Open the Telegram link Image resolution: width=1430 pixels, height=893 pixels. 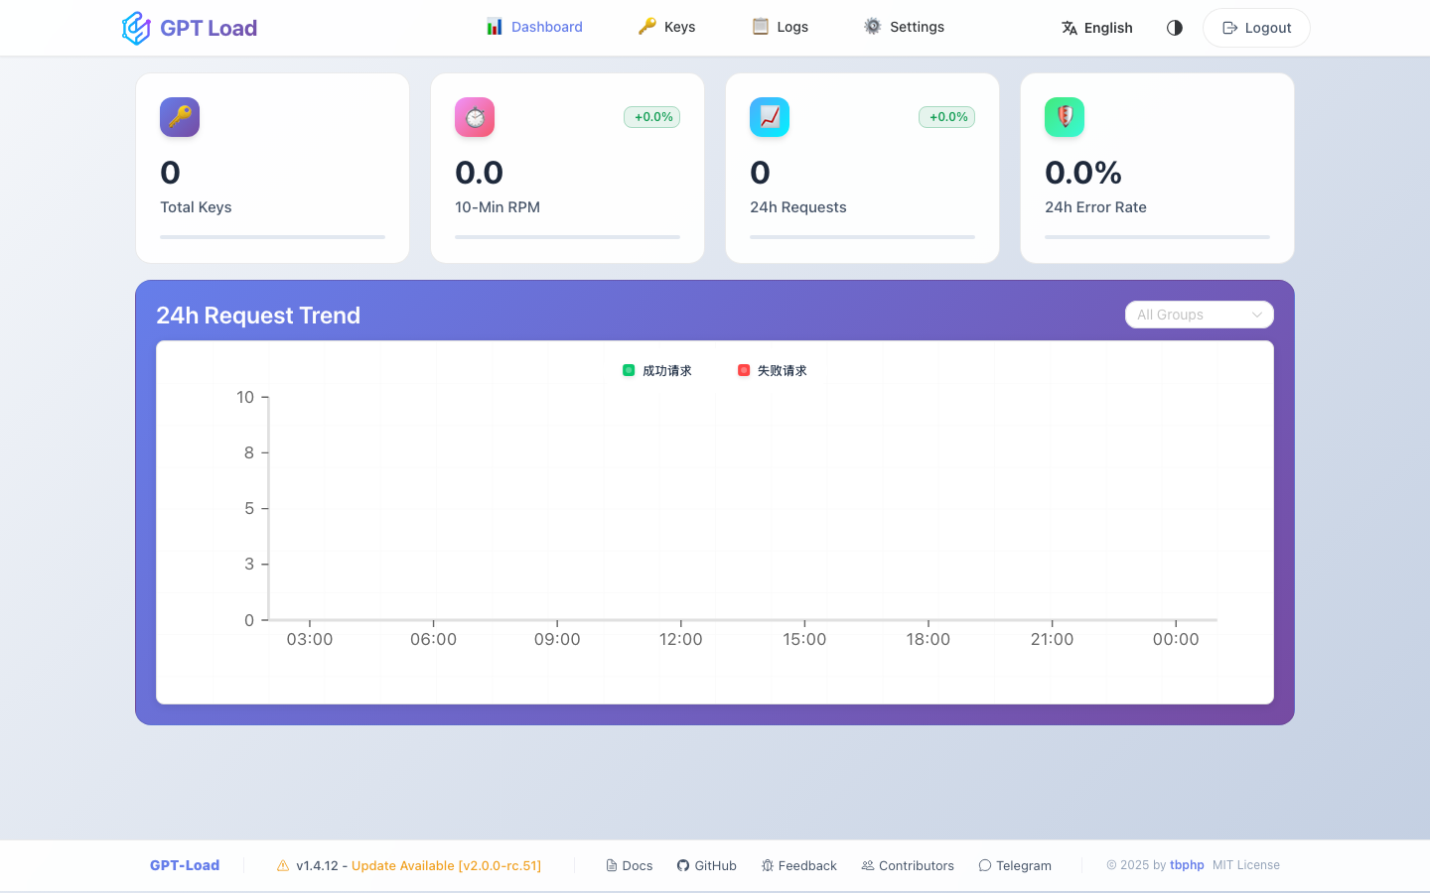pyautogui.click(x=1015, y=865)
